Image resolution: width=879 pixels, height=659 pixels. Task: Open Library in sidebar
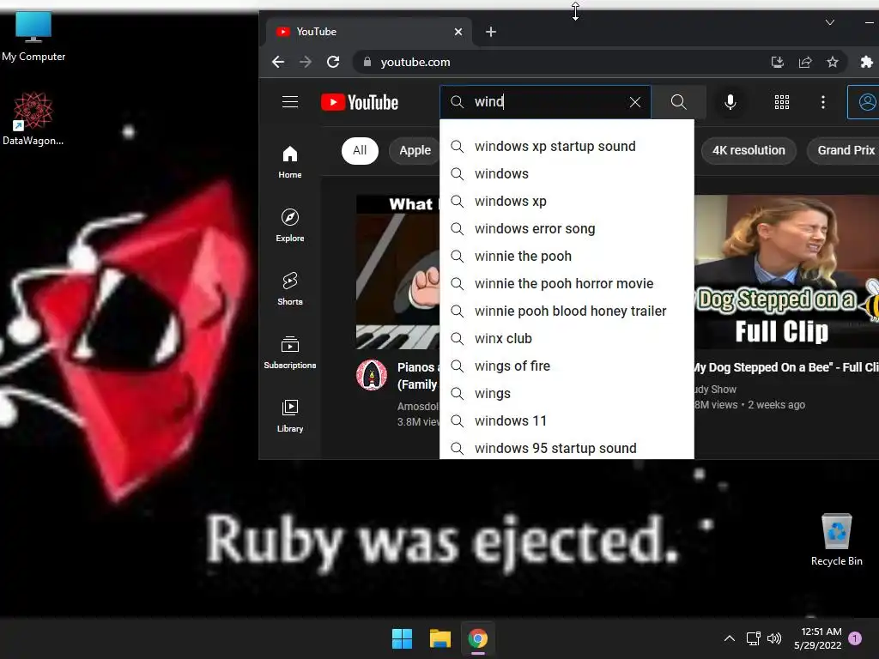290,416
